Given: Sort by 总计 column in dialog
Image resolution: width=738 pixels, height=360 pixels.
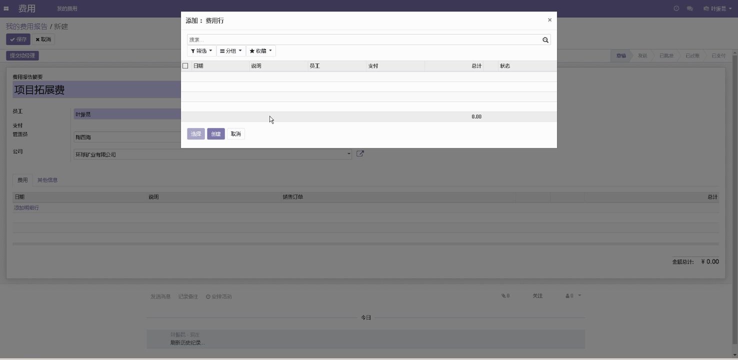Looking at the screenshot, I should pos(454,66).
